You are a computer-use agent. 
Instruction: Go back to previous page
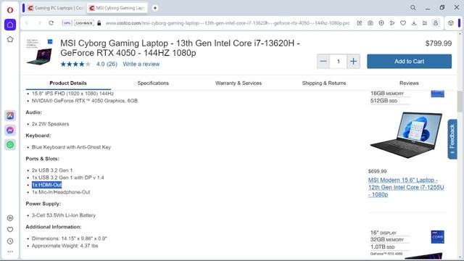(27, 23)
